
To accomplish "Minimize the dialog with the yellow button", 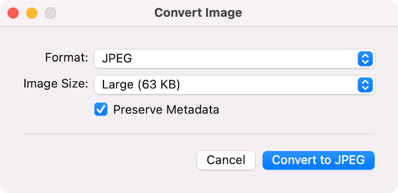I will 32,13.
